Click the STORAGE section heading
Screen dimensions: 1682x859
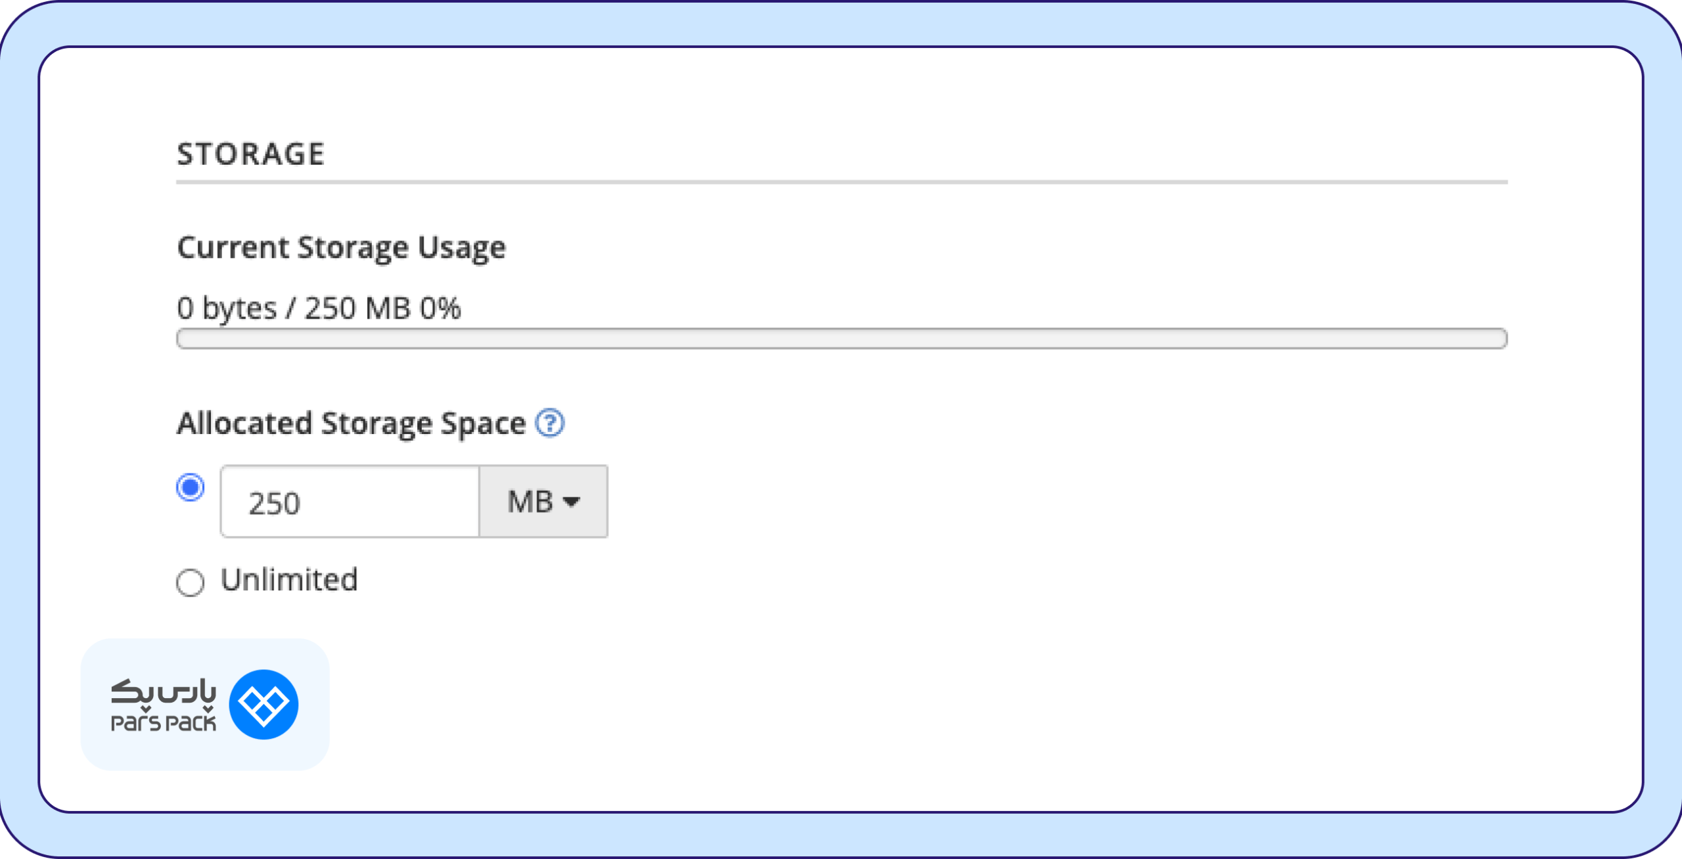(x=251, y=154)
